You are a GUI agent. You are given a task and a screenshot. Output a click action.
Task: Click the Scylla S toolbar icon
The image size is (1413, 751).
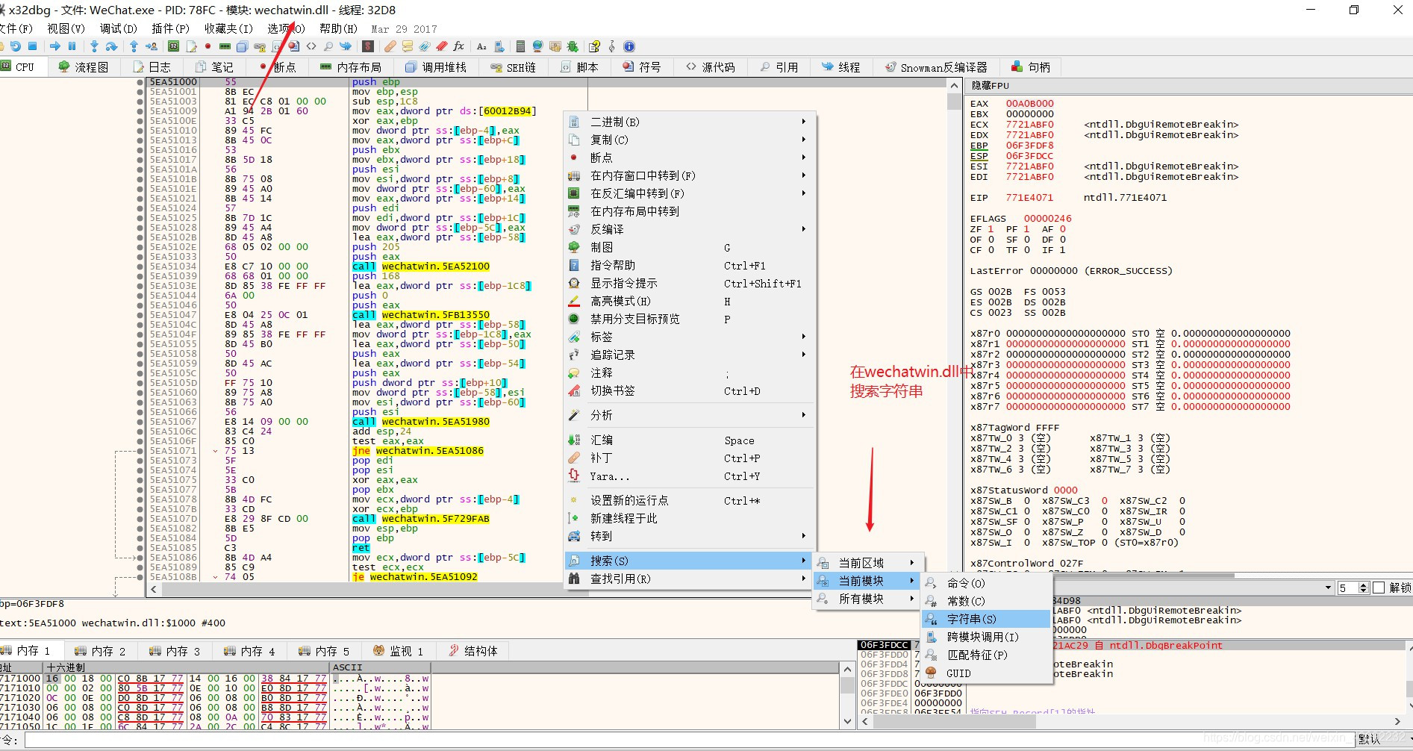tap(367, 46)
